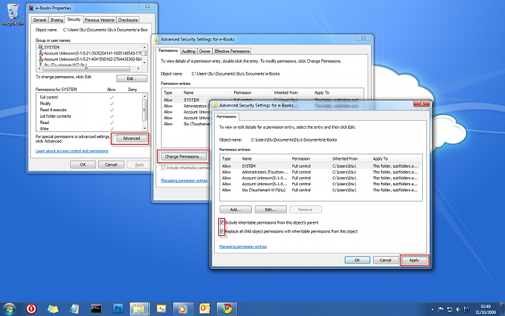
Task: Open the Effective Permissions tab
Action: click(232, 51)
